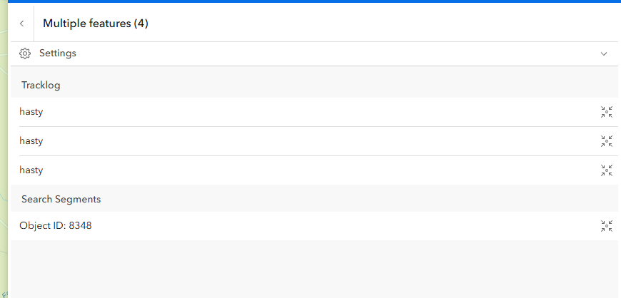
Task: Zoom to the first hasty tracklog
Action: pyautogui.click(x=607, y=112)
